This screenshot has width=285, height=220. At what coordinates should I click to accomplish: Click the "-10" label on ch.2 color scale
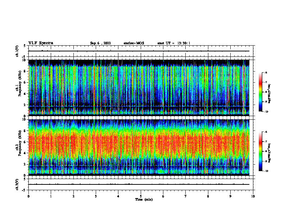(x=266, y=171)
